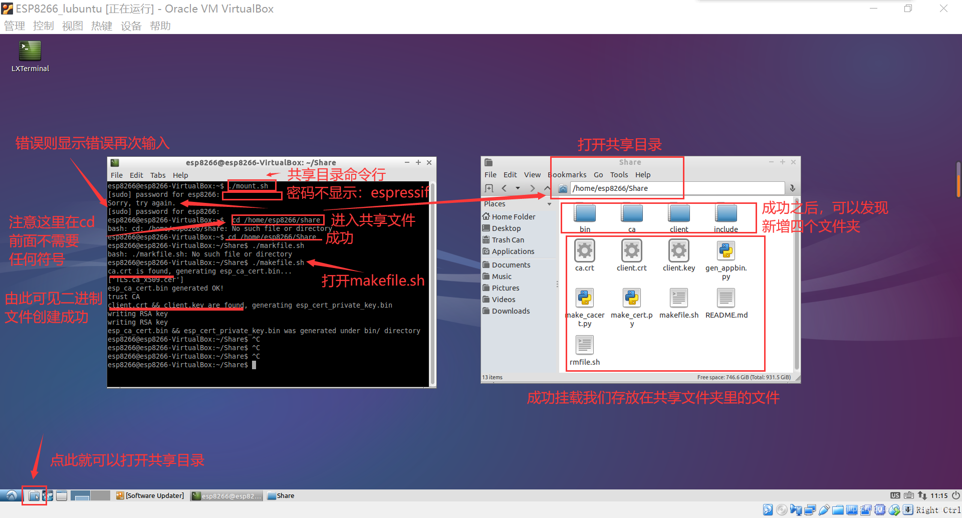Viewport: 962px width, 518px height.
Task: Open the terminal Tabs menu
Action: click(158, 175)
